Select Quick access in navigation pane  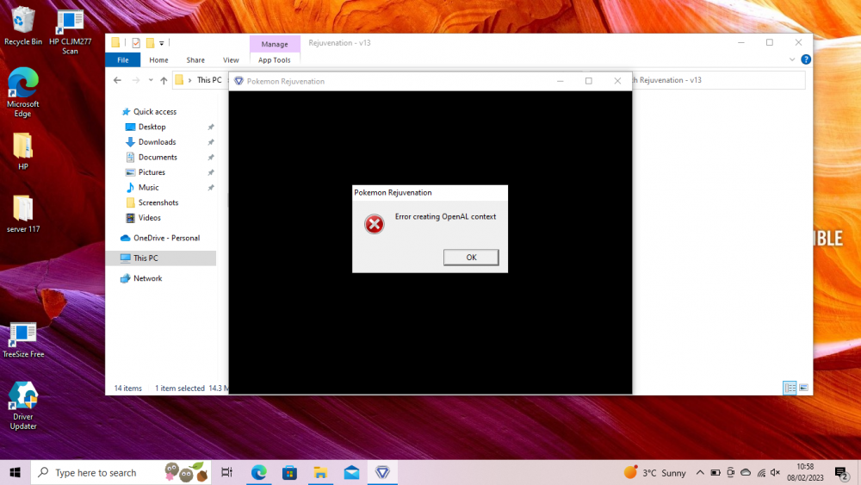(x=155, y=111)
